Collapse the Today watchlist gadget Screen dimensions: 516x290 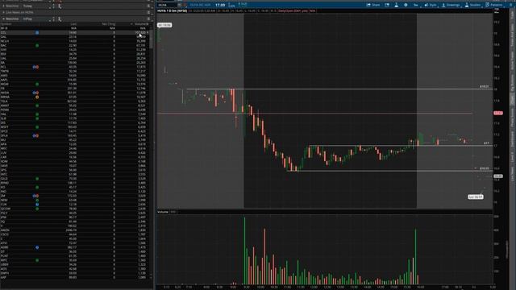pos(3,6)
